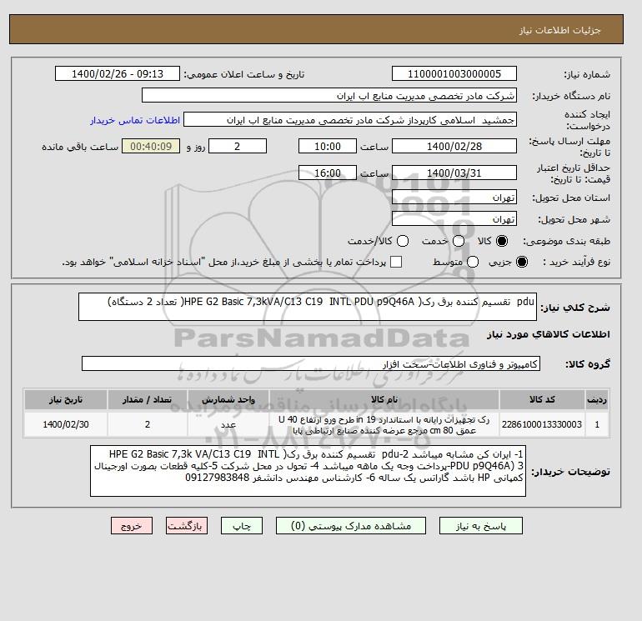Click the کد کالا column header
Image resolution: width=642 pixels, height=621 pixels.
coord(542,399)
